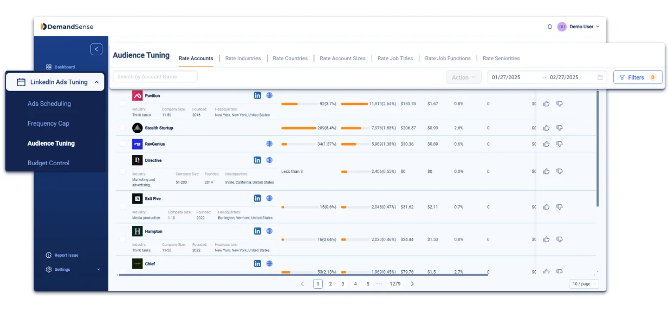
Task: Click the thumbs-down icon on Pavilion row
Action: point(559,103)
